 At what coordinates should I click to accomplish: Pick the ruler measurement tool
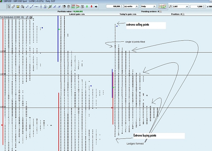tap(13, 6)
